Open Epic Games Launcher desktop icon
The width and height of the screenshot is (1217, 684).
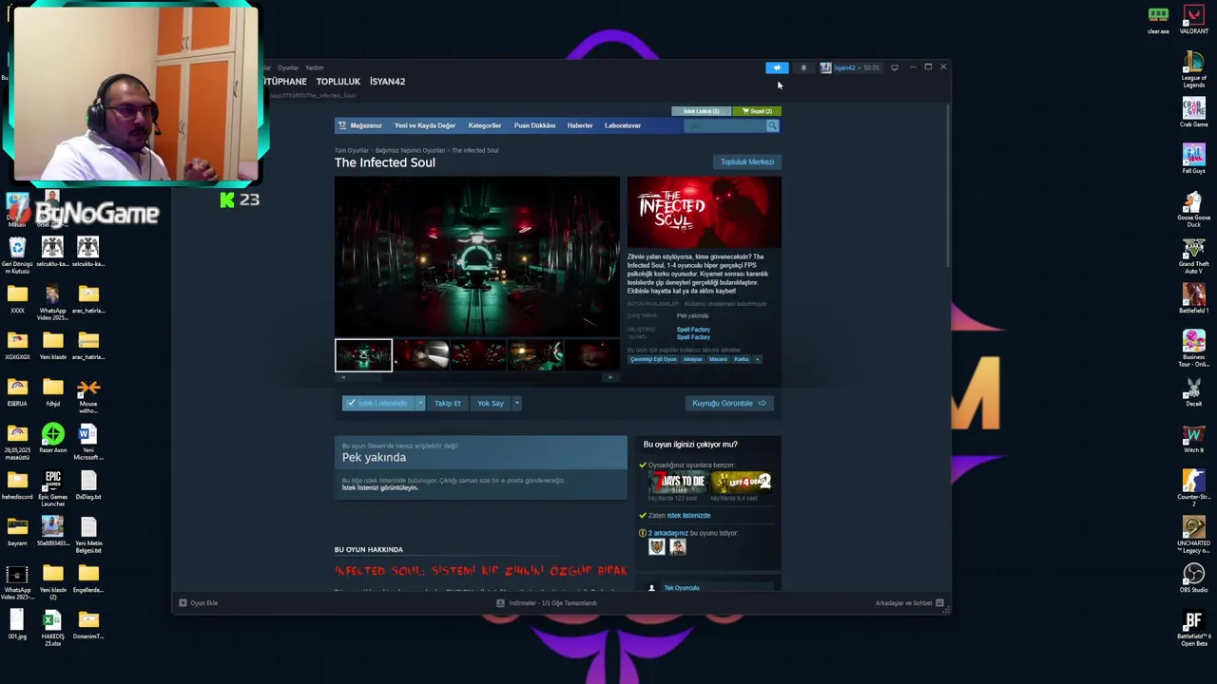pyautogui.click(x=52, y=486)
